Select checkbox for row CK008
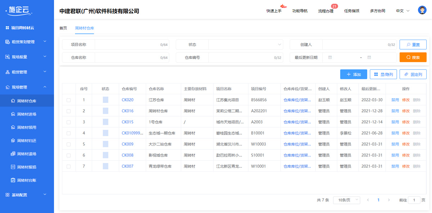The height and width of the screenshot is (213, 432). tap(69, 155)
